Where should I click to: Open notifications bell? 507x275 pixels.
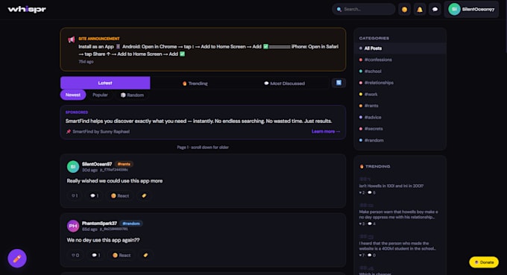[x=420, y=10]
